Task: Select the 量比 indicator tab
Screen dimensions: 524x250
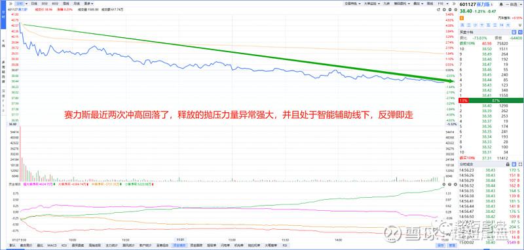Action: click(40, 245)
